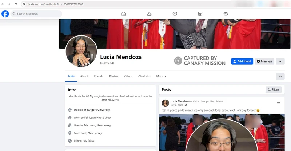
Task: Click the Intro bio text
Action: pyautogui.click(x=110, y=98)
